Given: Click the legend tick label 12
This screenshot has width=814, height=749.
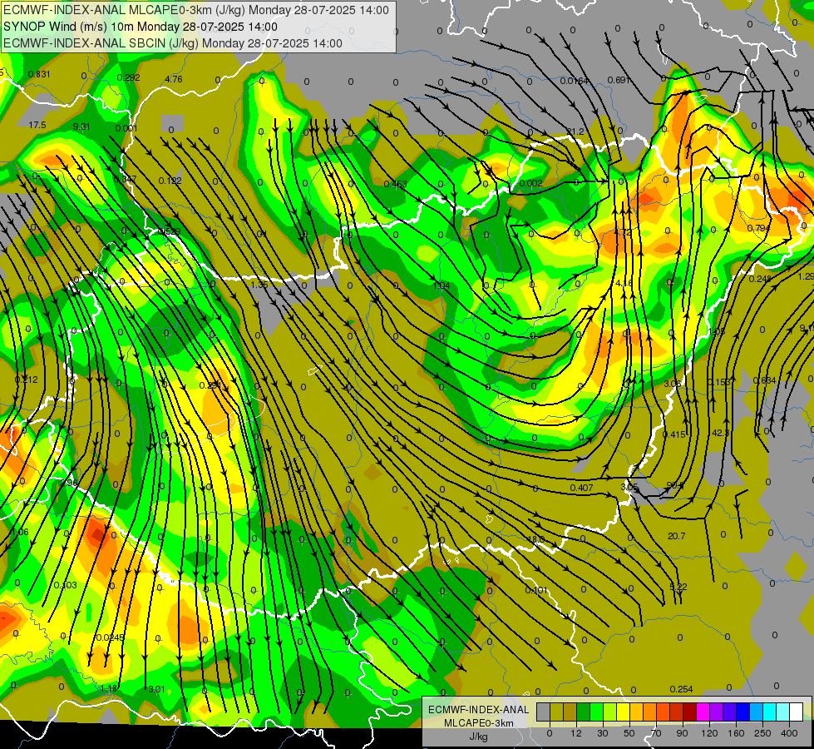Looking at the screenshot, I should click(x=576, y=733).
